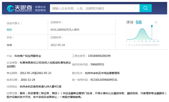Click www.tianyancha.com URL under logo
The width and height of the screenshot is (169, 102).
(x=23, y=11)
